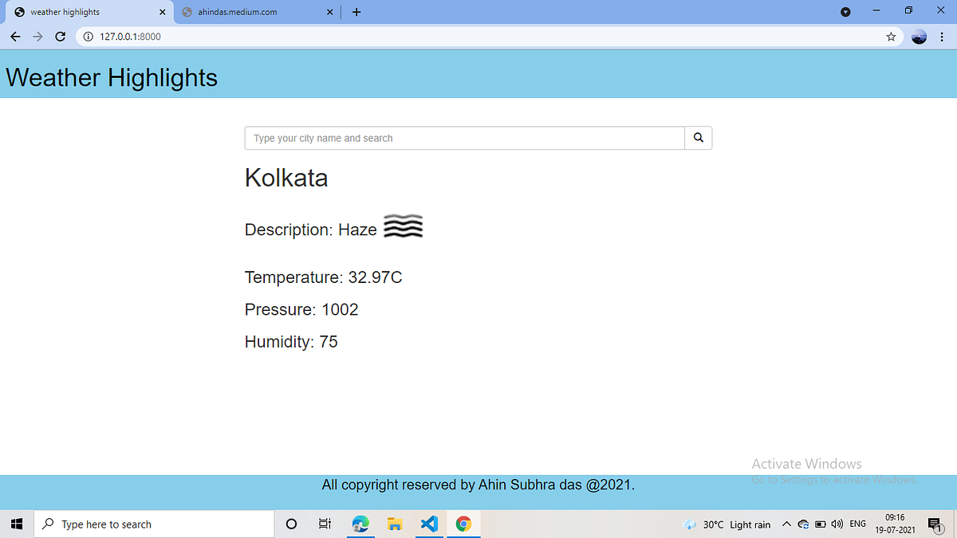
Task: Open Microsoft Edge from the taskbar
Action: coord(360,524)
